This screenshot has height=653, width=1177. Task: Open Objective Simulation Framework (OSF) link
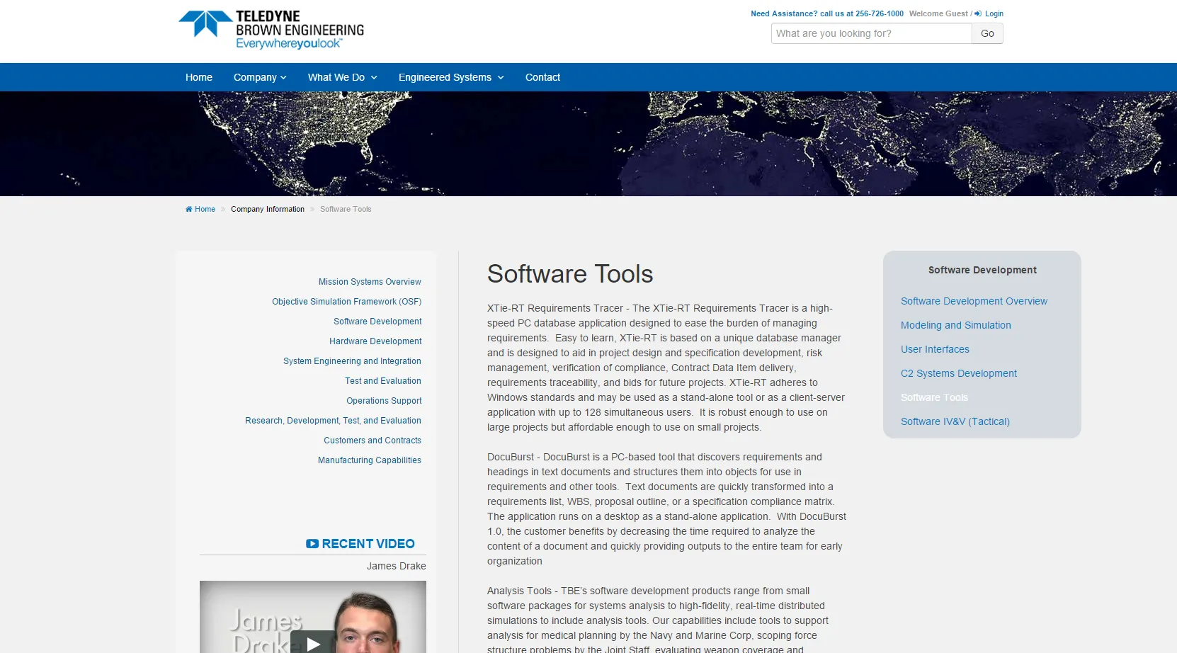click(x=347, y=302)
